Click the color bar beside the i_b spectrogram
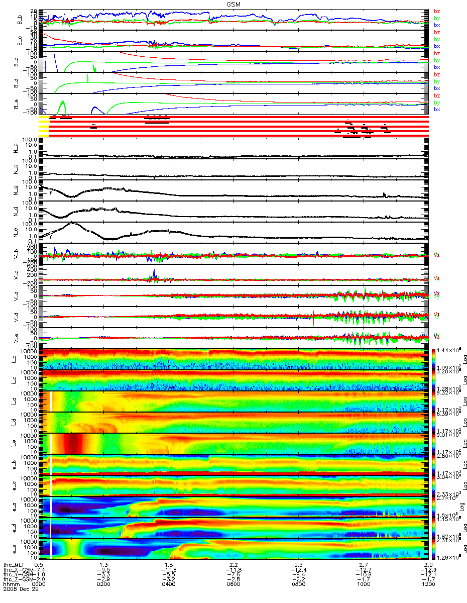467x603 pixels. (434, 359)
